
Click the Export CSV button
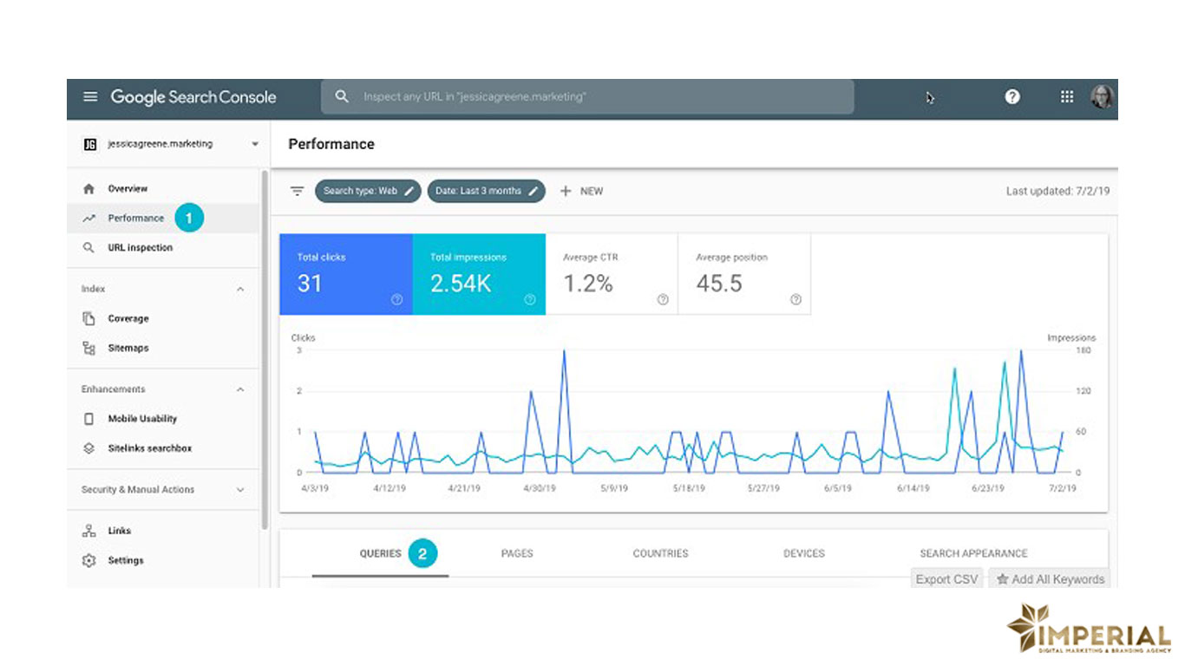click(946, 579)
